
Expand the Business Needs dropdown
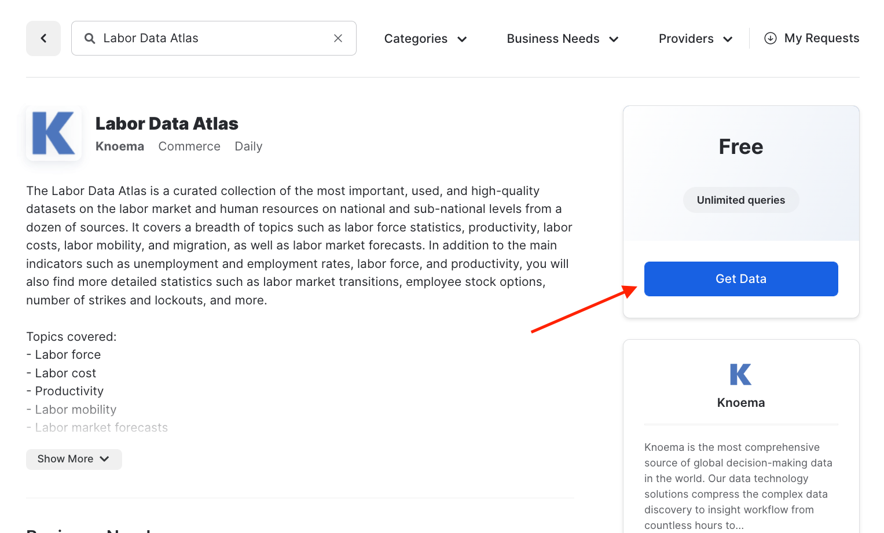563,39
